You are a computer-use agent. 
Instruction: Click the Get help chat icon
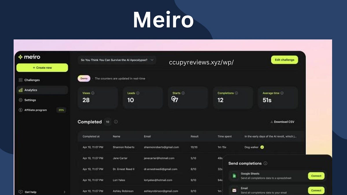click(x=20, y=192)
